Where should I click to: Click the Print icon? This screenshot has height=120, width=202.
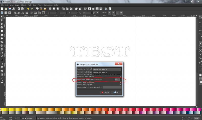(14, 9)
